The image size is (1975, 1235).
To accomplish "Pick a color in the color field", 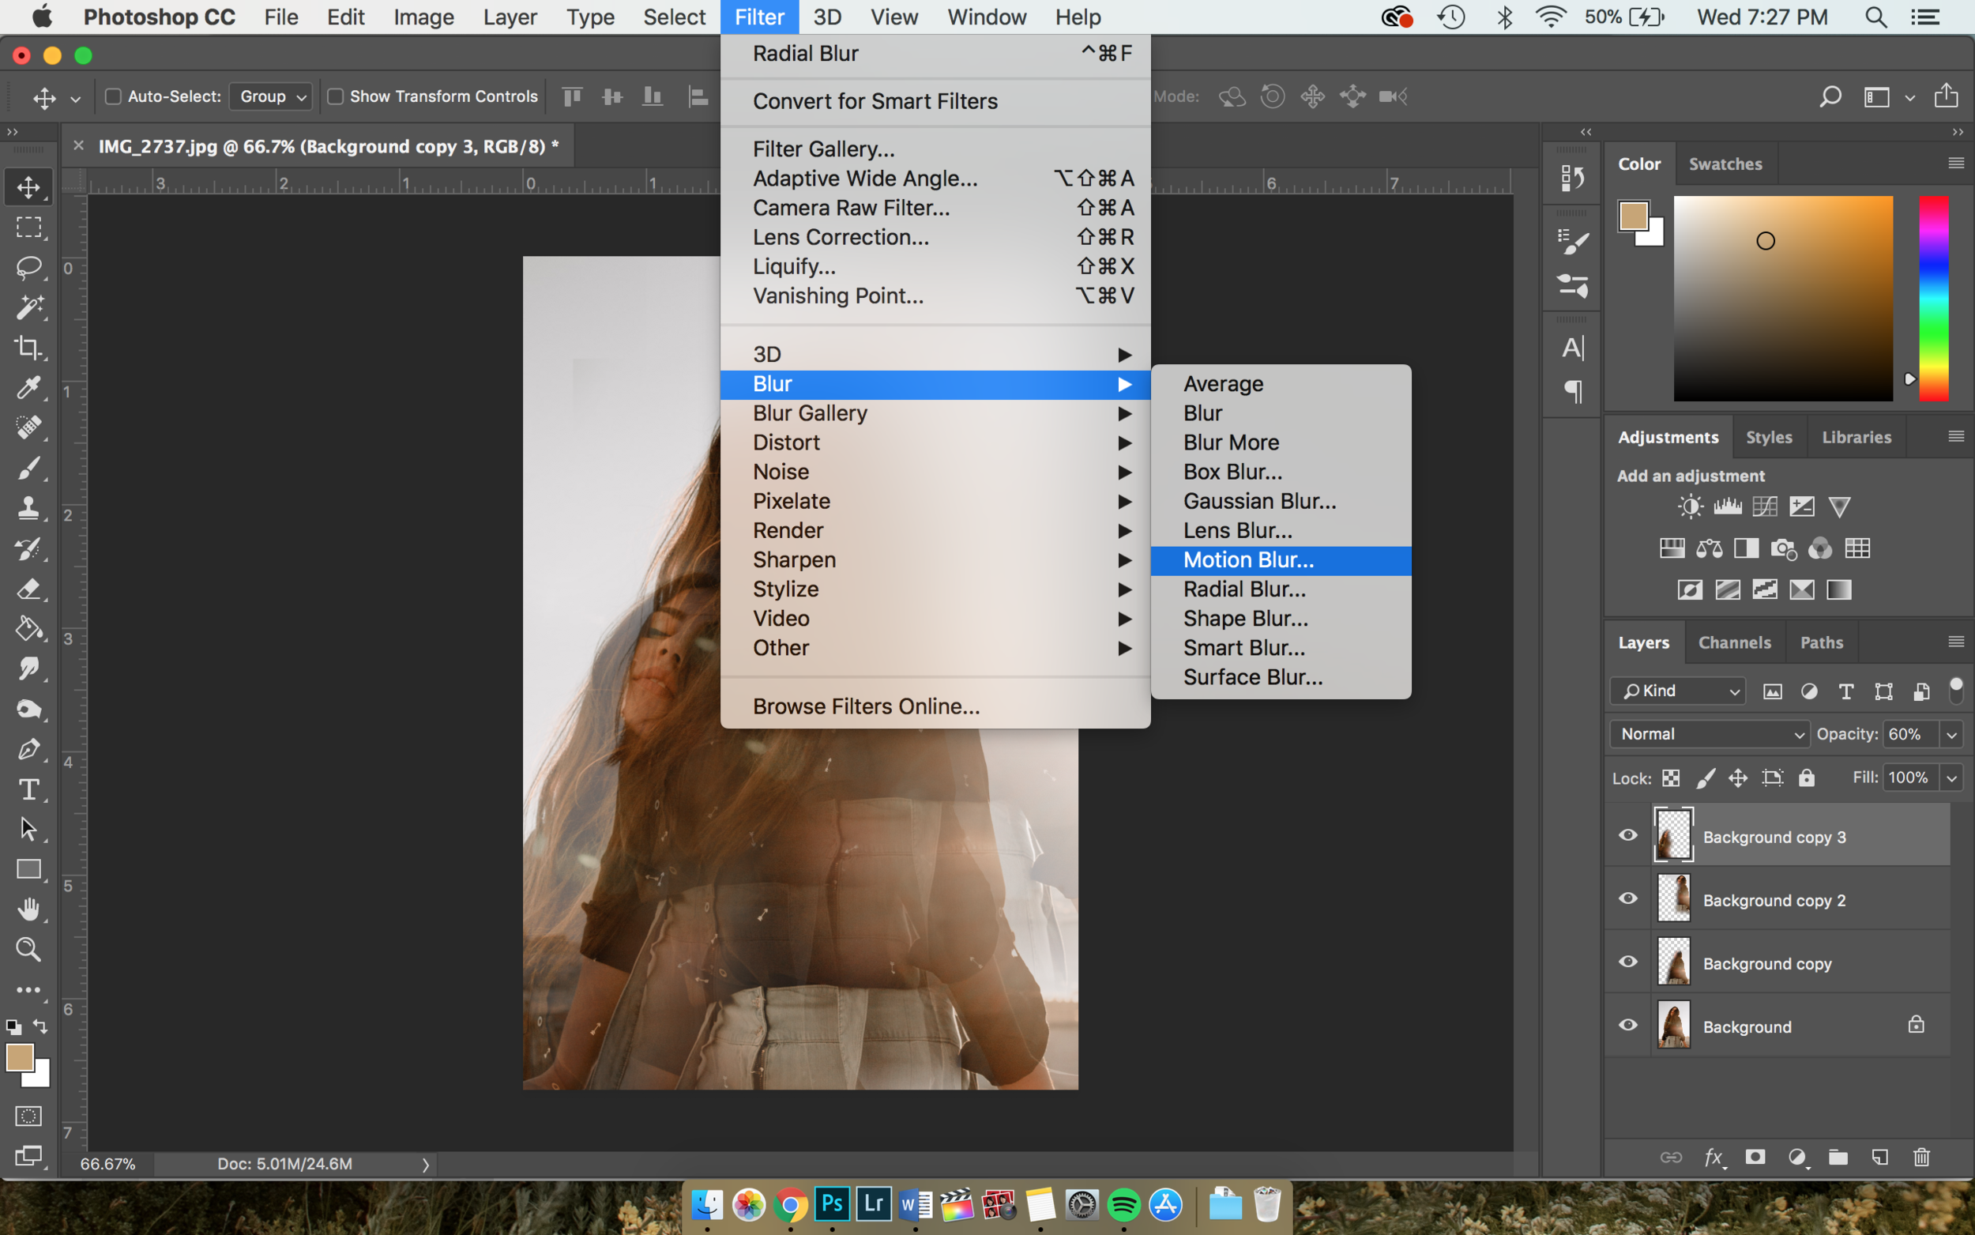I will point(1782,298).
